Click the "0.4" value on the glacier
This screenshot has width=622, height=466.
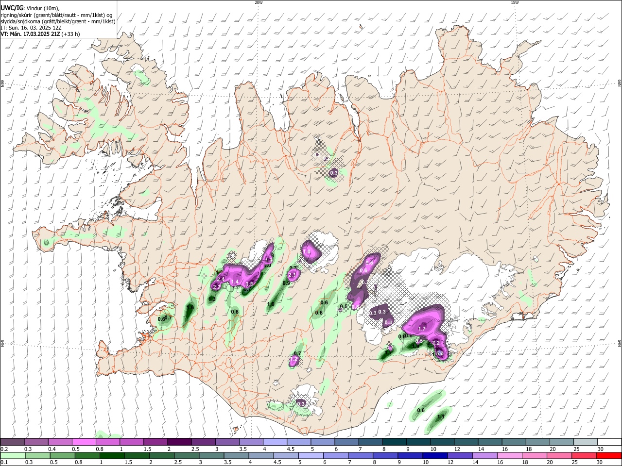[x=388, y=322]
